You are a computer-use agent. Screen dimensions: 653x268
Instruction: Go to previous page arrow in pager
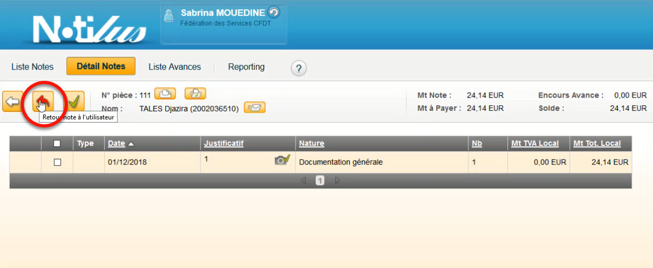[304, 181]
